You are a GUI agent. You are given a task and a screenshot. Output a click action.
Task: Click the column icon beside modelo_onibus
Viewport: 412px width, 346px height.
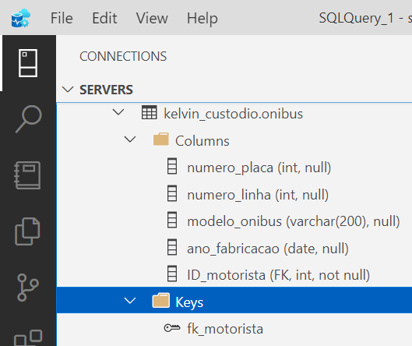click(172, 220)
